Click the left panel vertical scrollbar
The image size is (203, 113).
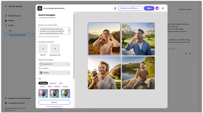tap(74, 46)
